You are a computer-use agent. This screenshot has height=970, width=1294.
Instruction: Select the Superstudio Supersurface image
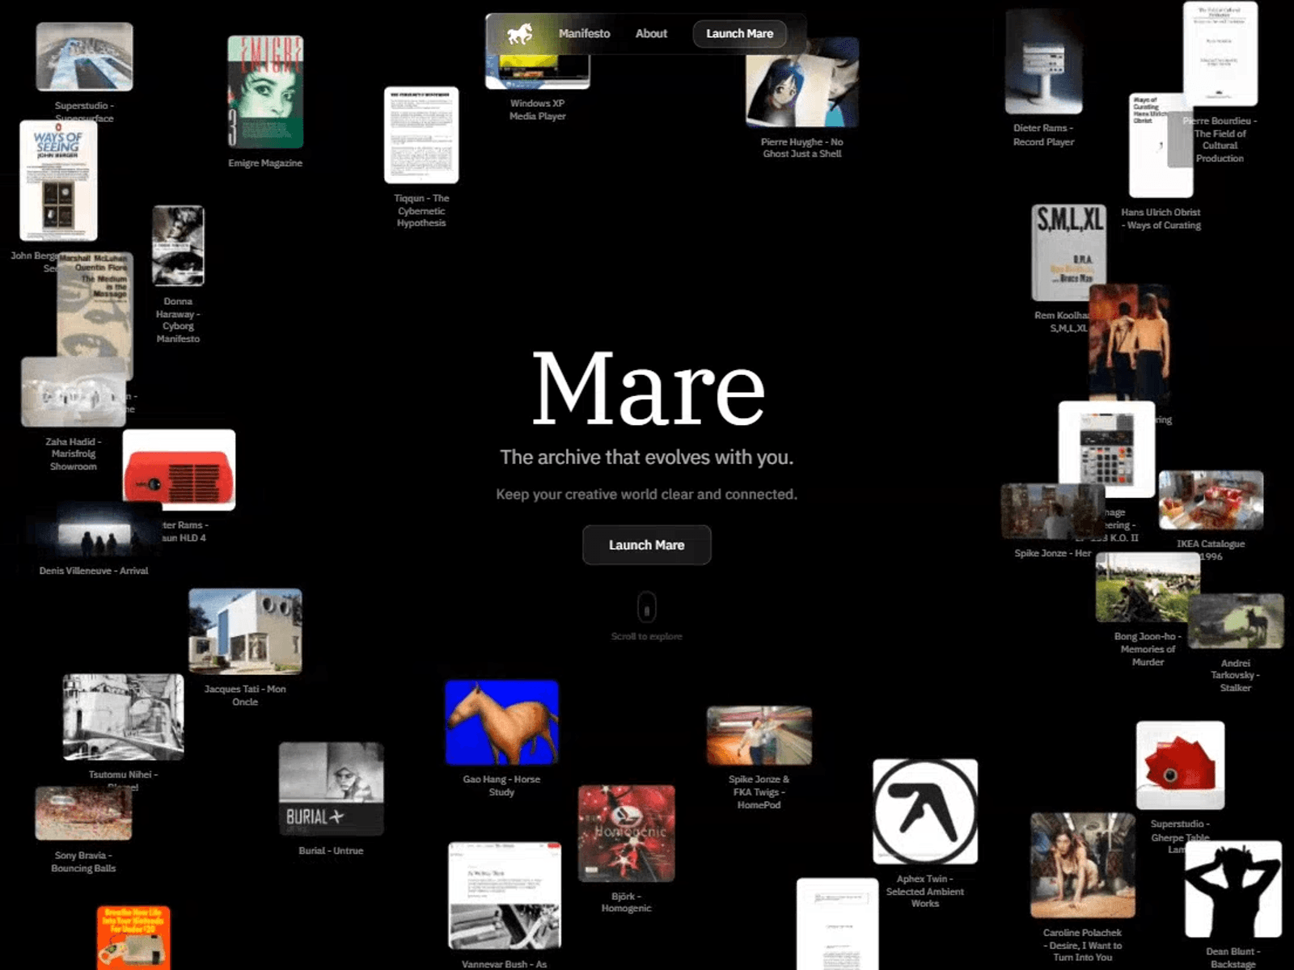click(84, 57)
